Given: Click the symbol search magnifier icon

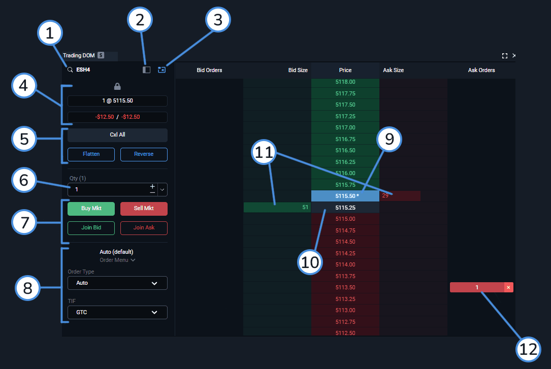Looking at the screenshot, I should (70, 70).
